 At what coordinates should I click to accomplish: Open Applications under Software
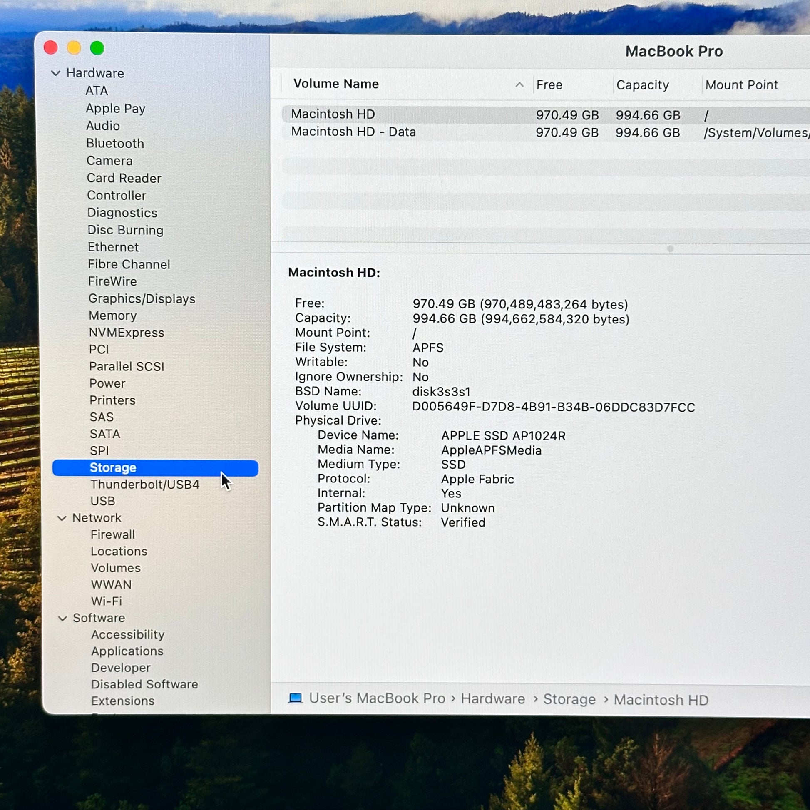click(127, 651)
